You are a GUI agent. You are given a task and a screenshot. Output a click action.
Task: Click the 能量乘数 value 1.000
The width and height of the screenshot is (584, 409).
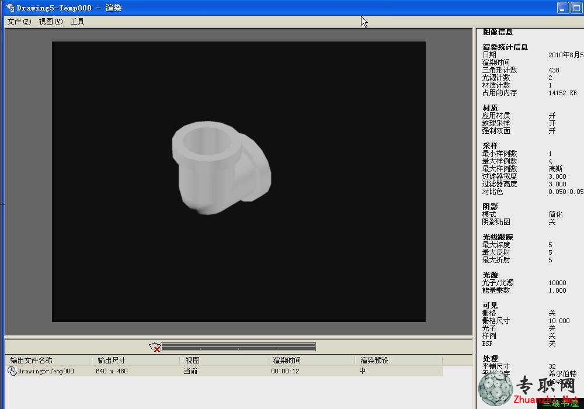557,290
